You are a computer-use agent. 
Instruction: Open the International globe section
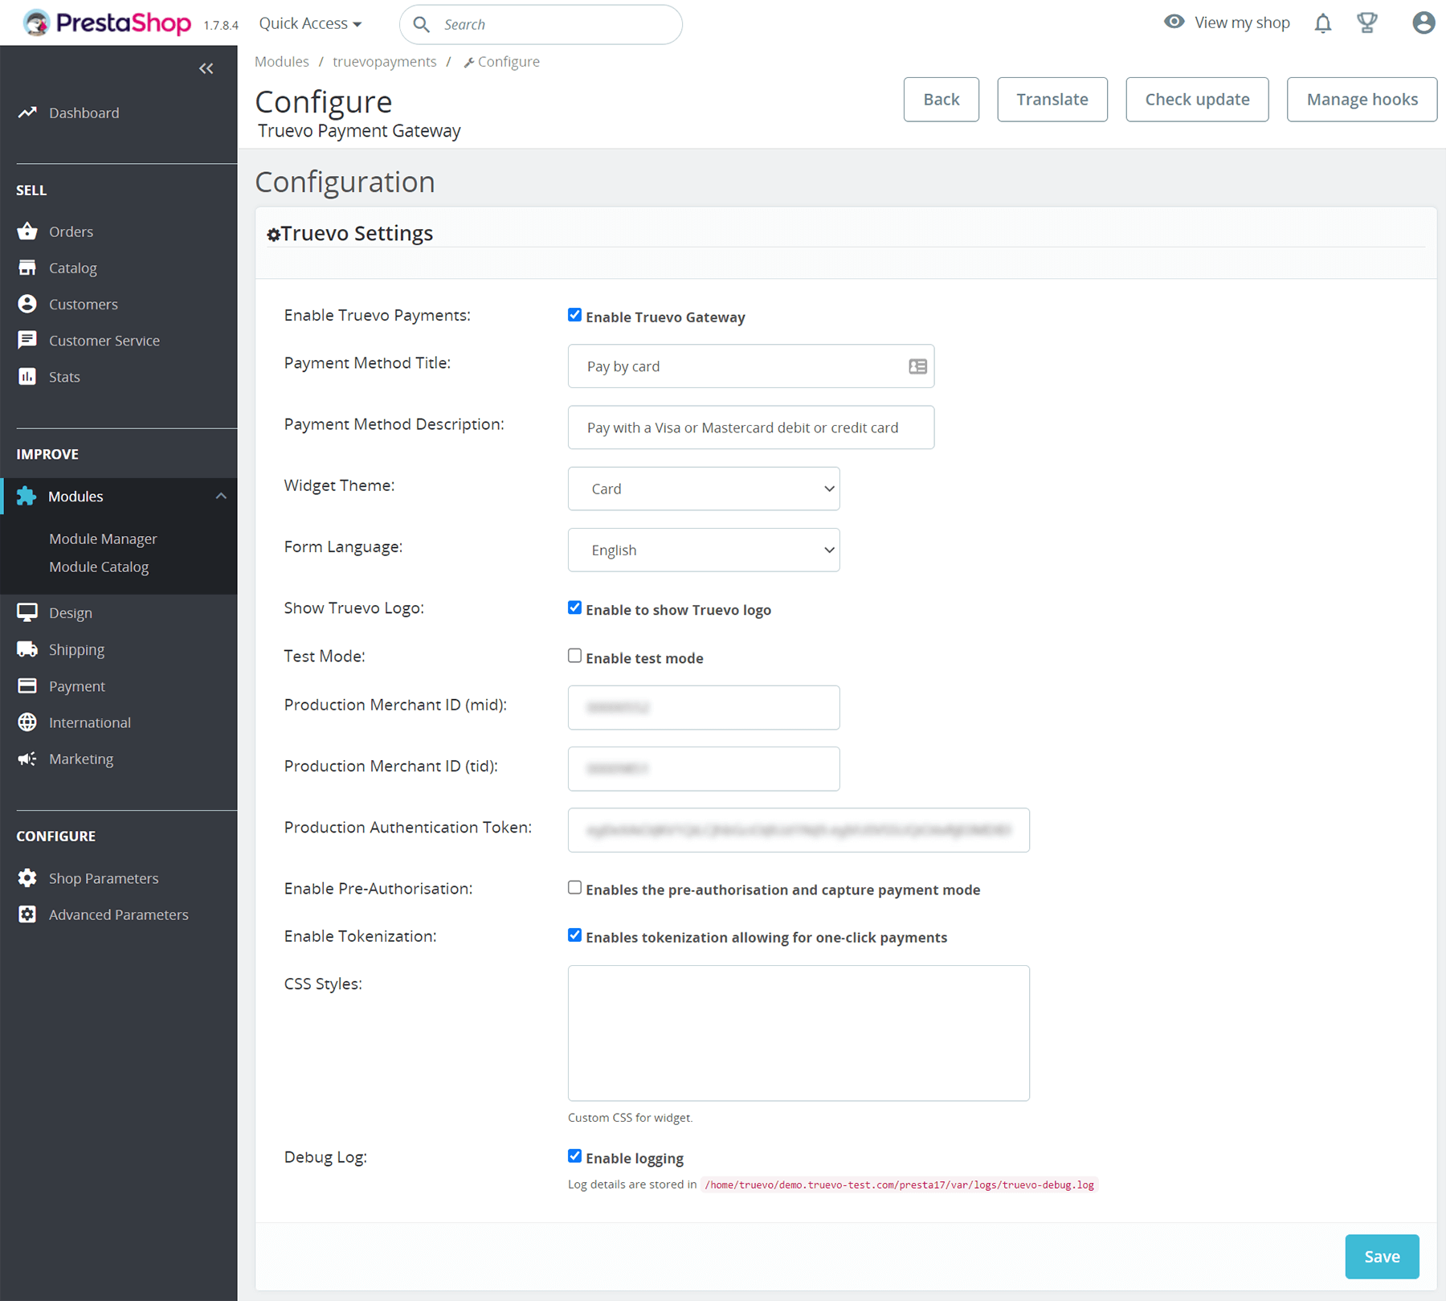pyautogui.click(x=27, y=722)
